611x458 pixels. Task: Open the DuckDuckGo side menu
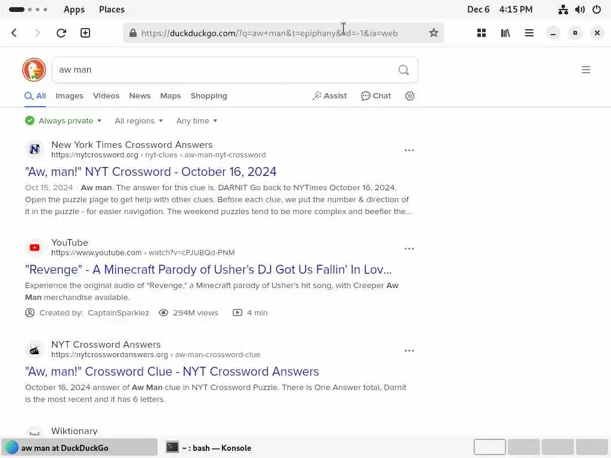(586, 70)
